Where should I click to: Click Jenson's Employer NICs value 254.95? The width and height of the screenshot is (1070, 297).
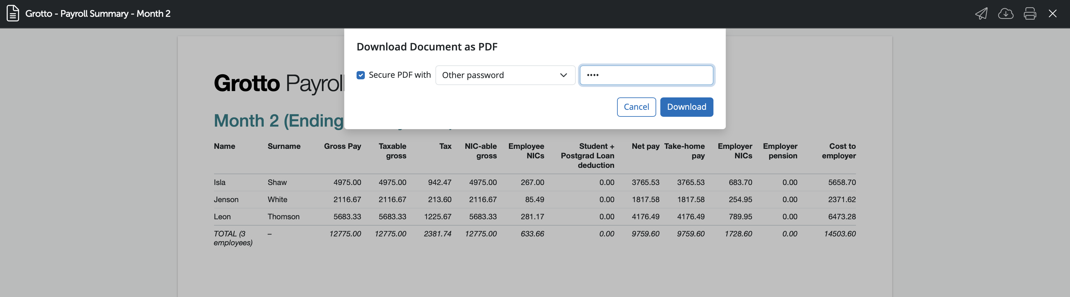[x=740, y=200]
